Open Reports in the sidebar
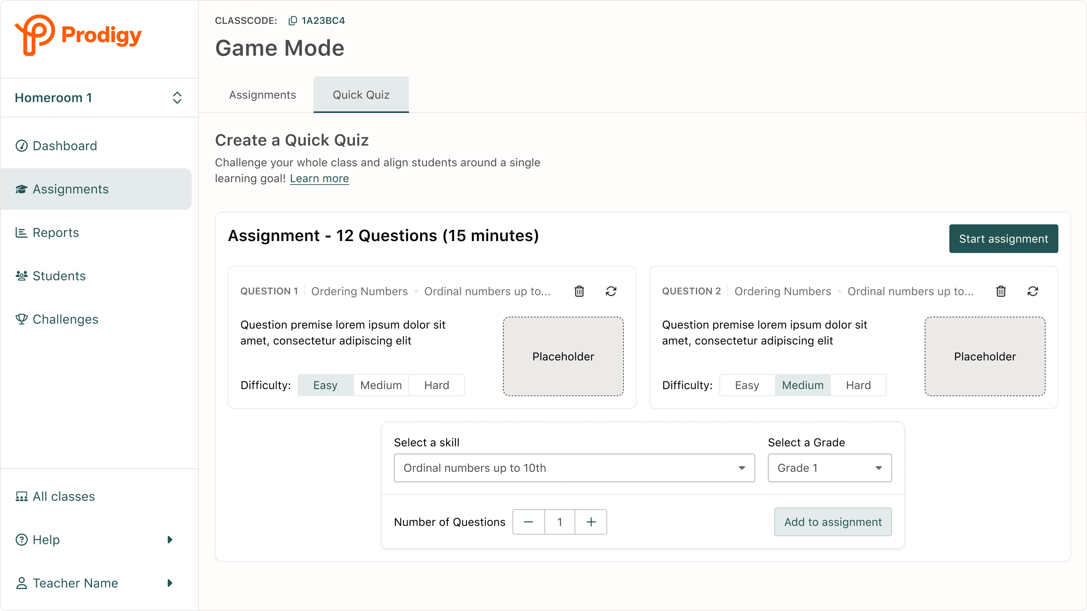 tap(56, 232)
